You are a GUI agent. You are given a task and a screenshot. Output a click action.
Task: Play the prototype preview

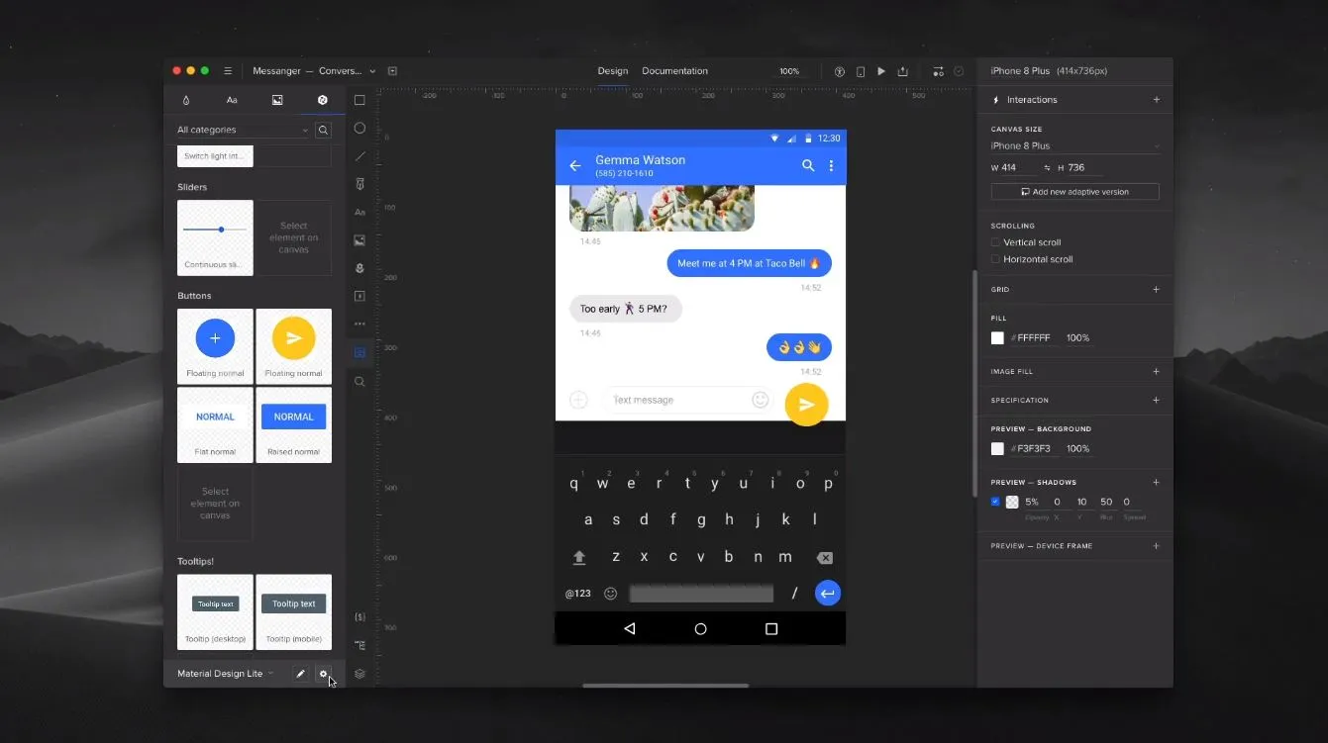pos(881,71)
